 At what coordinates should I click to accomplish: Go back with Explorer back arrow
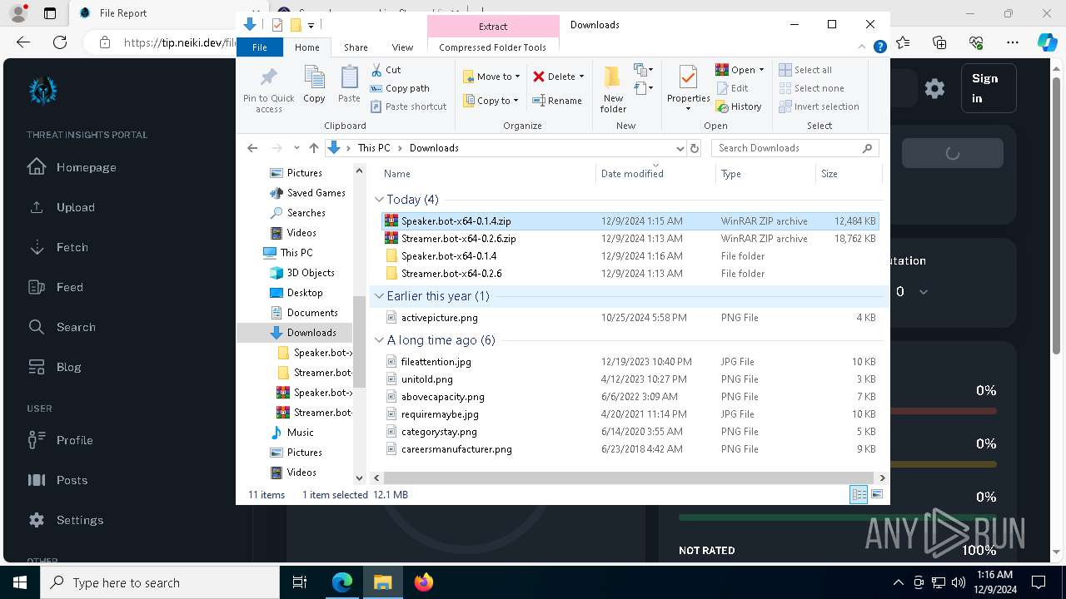tap(252, 148)
